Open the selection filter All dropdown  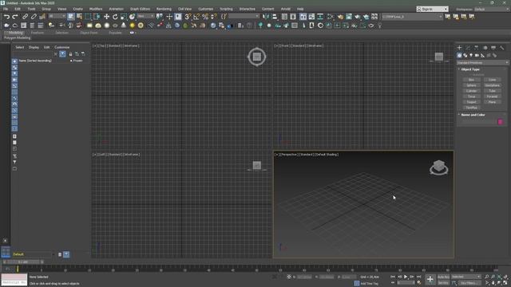click(x=57, y=16)
